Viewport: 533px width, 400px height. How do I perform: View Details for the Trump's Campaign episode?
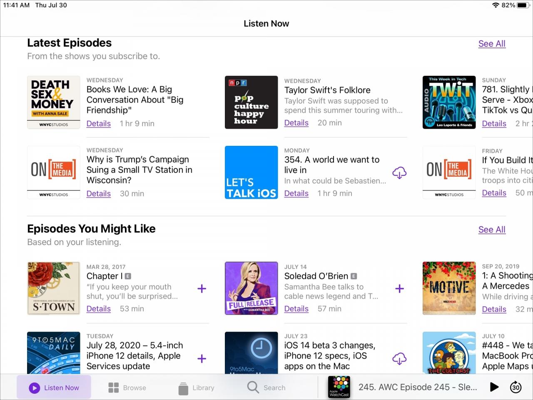tap(99, 194)
